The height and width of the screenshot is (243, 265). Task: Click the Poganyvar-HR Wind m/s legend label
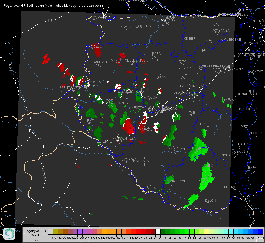click(x=35, y=235)
